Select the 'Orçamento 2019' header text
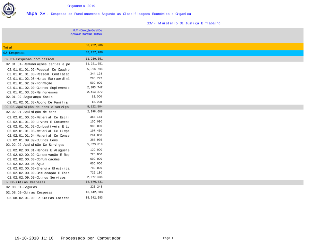321x248 pixels. click(81, 6)
